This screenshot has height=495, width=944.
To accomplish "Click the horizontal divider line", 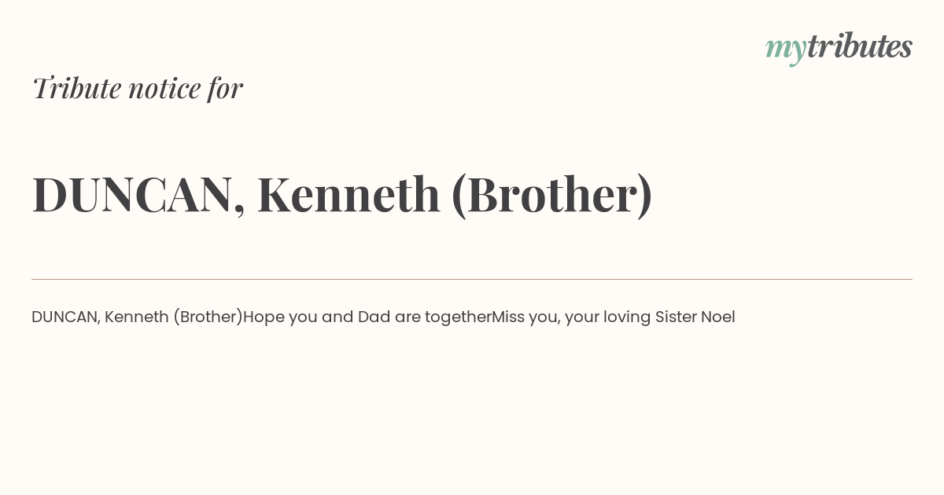I will point(472,279).
